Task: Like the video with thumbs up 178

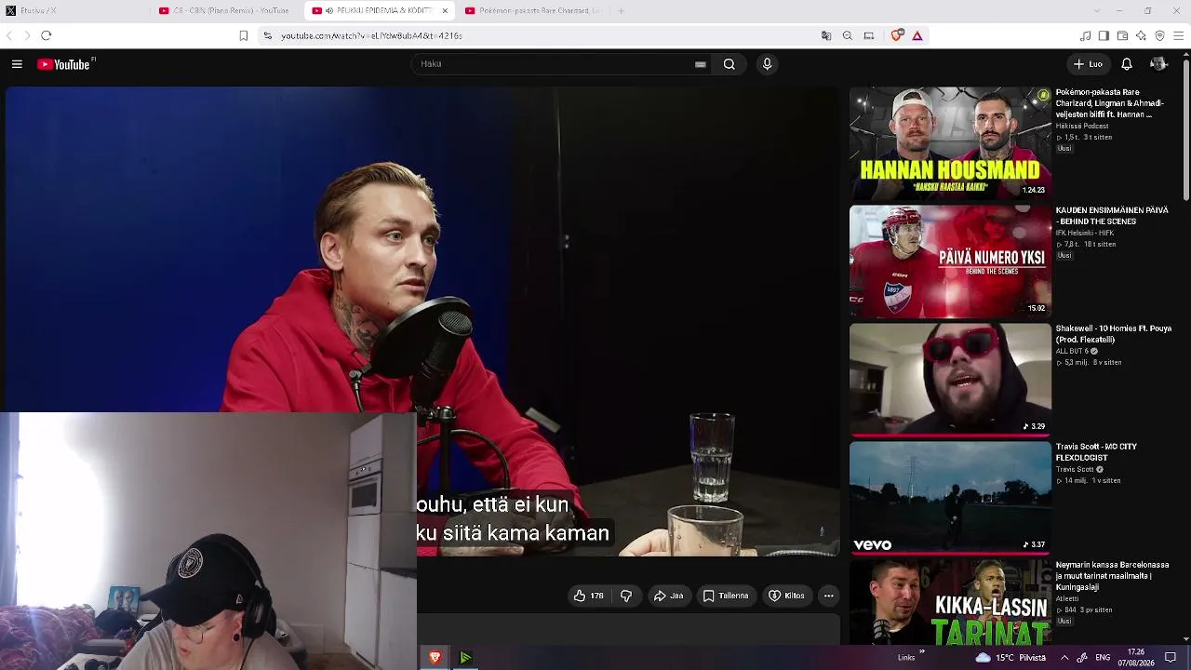Action: click(589, 596)
